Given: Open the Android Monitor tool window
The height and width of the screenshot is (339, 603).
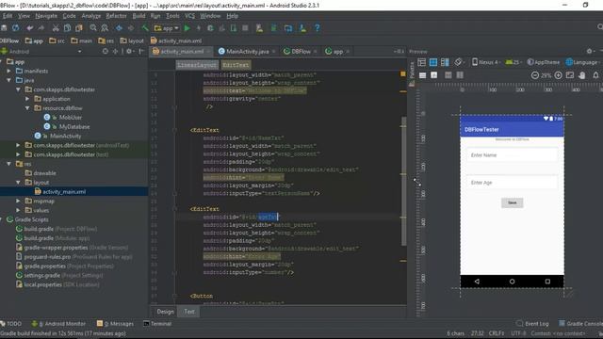Looking at the screenshot, I should click(58, 324).
